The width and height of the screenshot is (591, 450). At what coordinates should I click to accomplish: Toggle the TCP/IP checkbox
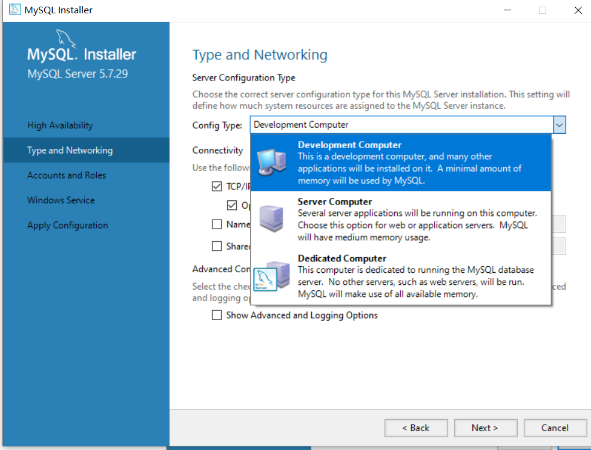pos(217,186)
